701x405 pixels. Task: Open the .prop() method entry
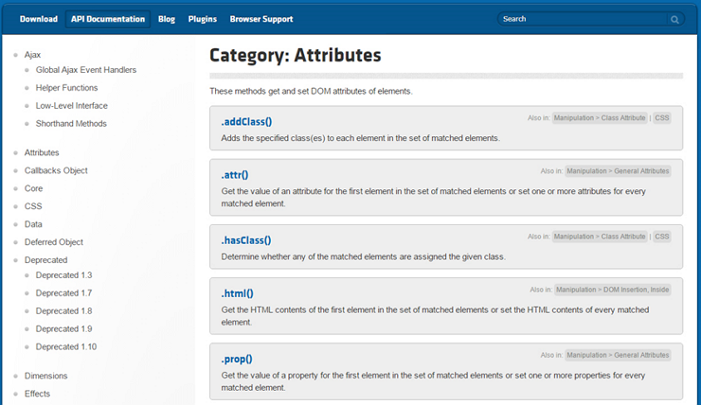coord(237,359)
